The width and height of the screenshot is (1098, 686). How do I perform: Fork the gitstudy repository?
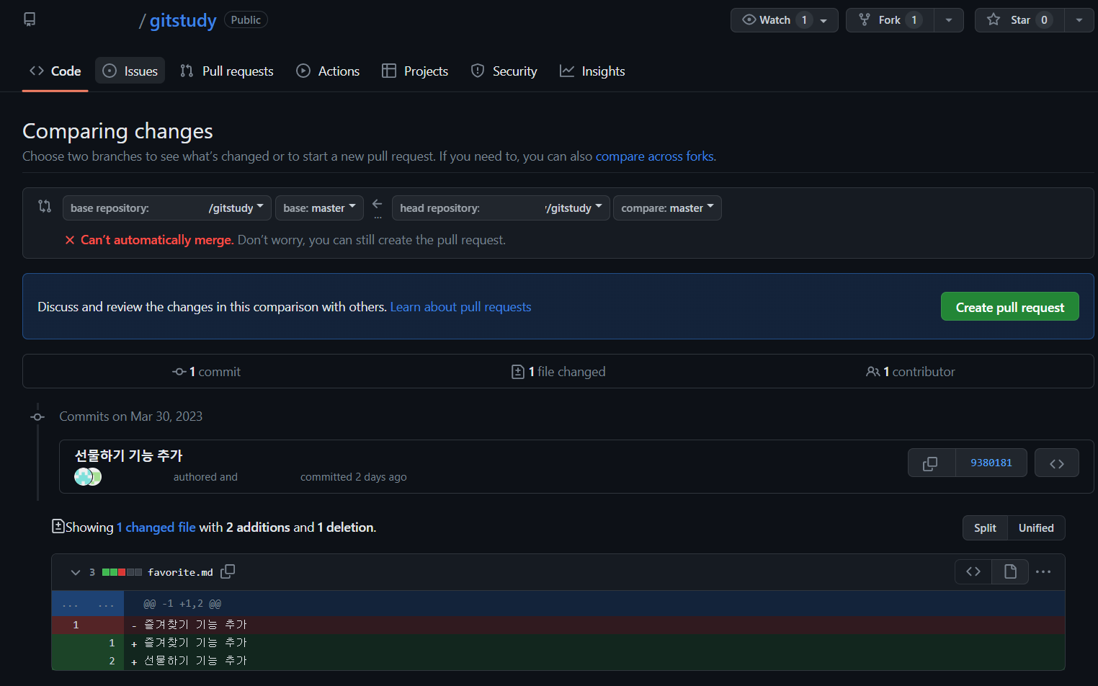pos(890,20)
